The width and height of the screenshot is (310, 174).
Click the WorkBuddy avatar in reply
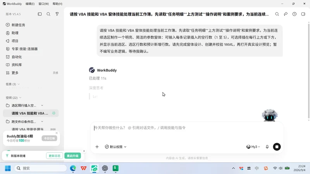(92, 70)
